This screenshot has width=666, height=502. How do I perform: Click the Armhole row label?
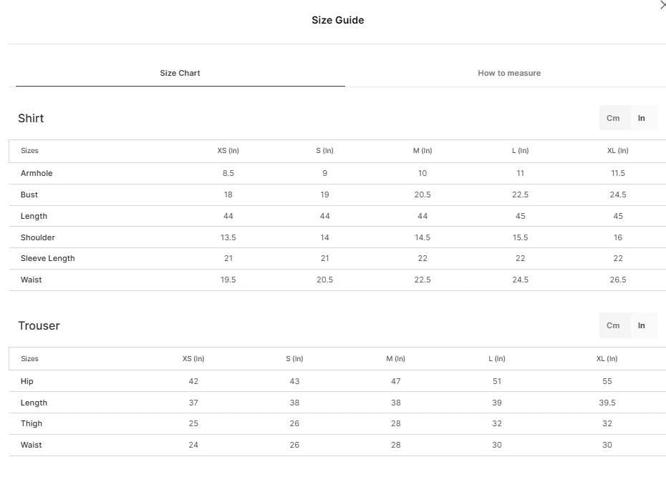tap(37, 173)
